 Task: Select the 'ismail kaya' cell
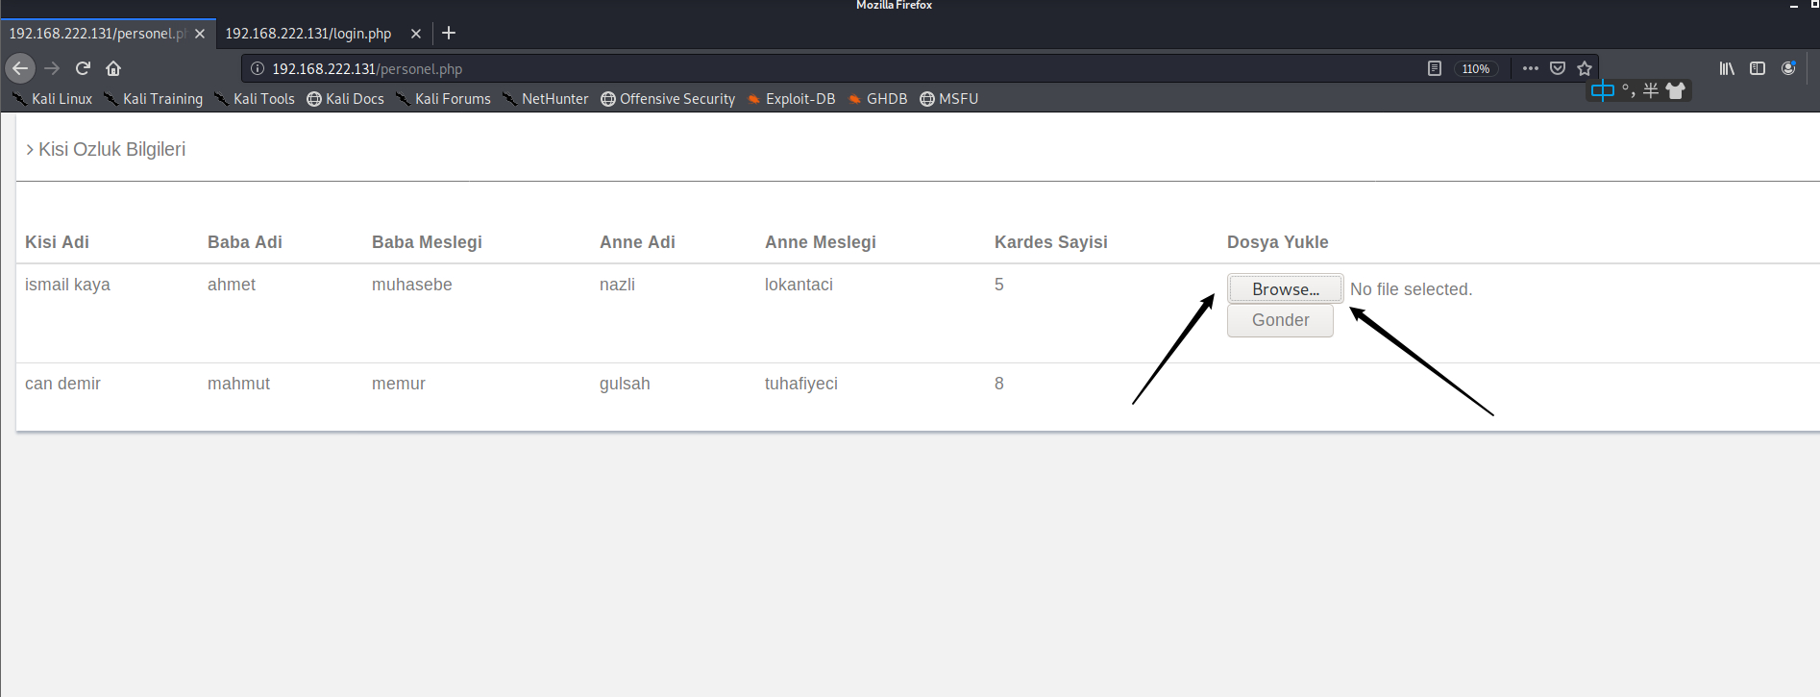point(67,285)
